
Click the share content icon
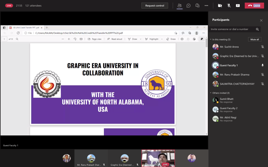click(238, 6)
